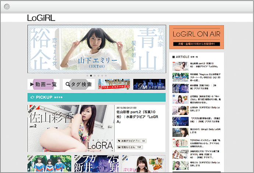This screenshot has width=254, height=173.
Task: Open sidebar article 山田なみ Daily LoGiRL 217
Action: click(x=197, y=110)
